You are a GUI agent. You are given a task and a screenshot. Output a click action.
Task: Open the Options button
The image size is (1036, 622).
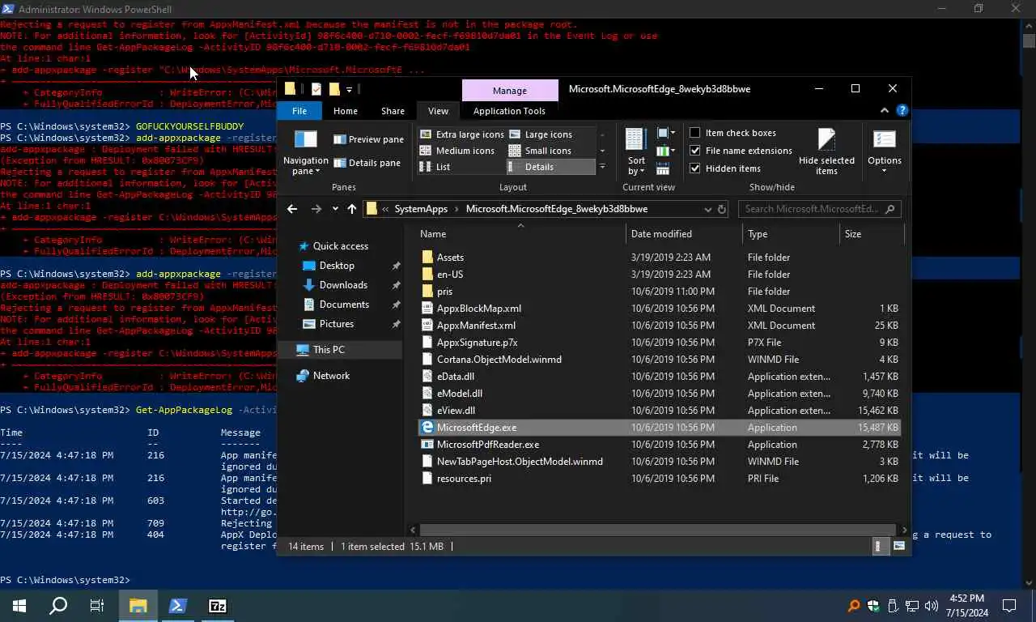(885, 151)
